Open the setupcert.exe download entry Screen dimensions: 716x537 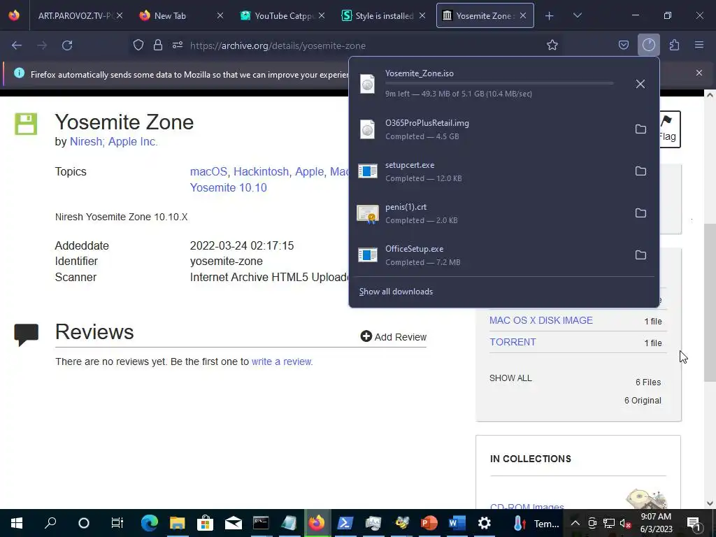491,171
